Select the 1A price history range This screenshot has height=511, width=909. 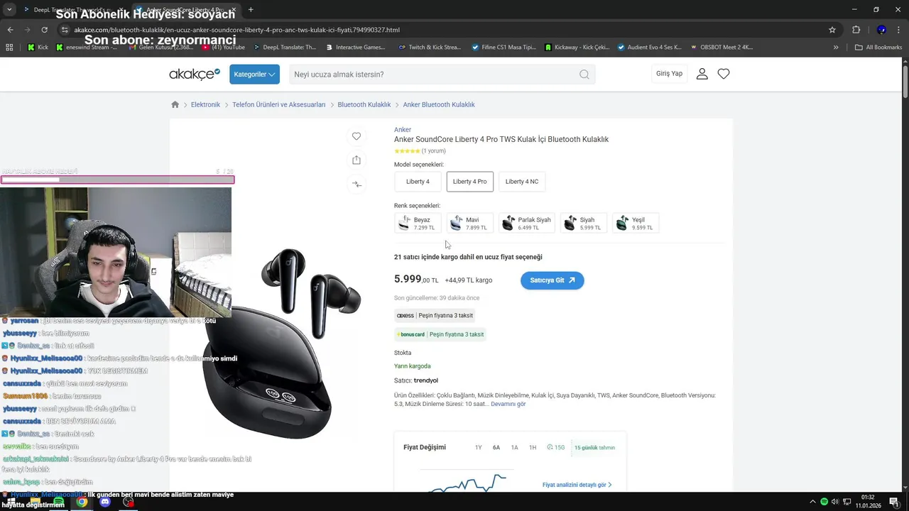514,448
